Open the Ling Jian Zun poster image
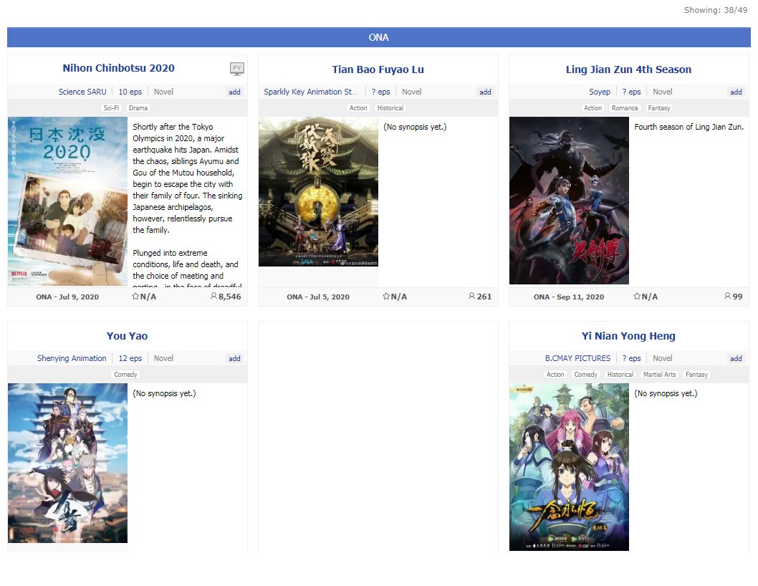The width and height of the screenshot is (758, 586). pyautogui.click(x=569, y=201)
